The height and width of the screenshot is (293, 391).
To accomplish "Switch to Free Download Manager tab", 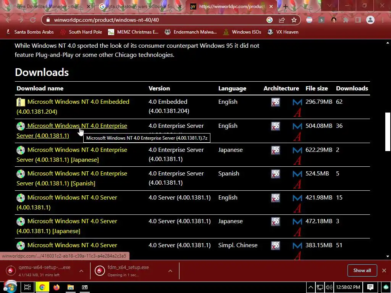I will 49,6.
